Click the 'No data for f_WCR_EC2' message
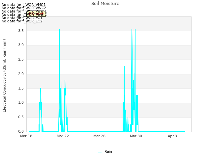Screen dimensions: 211x158 click(x=22, y=21)
